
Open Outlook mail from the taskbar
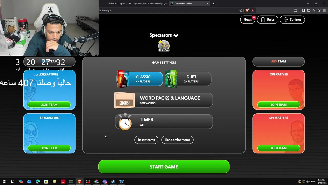tap(29, 182)
